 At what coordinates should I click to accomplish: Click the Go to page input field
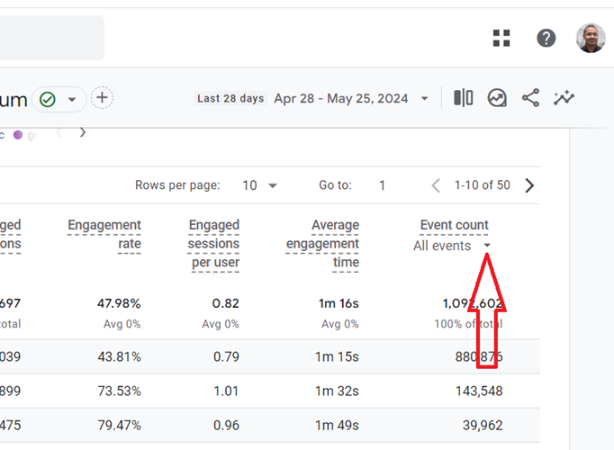tap(383, 185)
